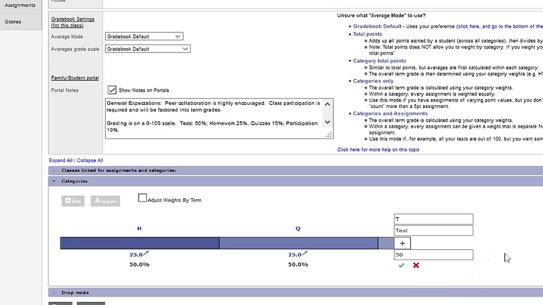543x305 pixels.
Task: Select the H category segment of weight bar
Action: point(140,243)
